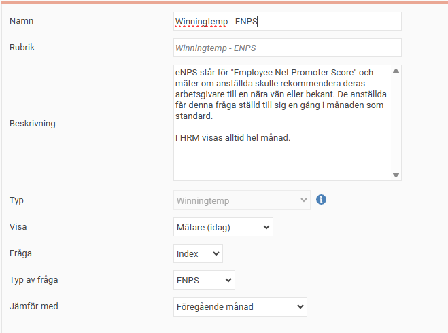Click inside the Beskrivning text area

tap(281, 153)
